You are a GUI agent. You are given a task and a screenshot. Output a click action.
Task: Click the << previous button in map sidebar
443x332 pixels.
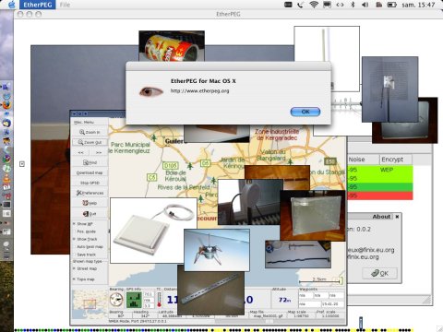pyautogui.click(x=80, y=152)
